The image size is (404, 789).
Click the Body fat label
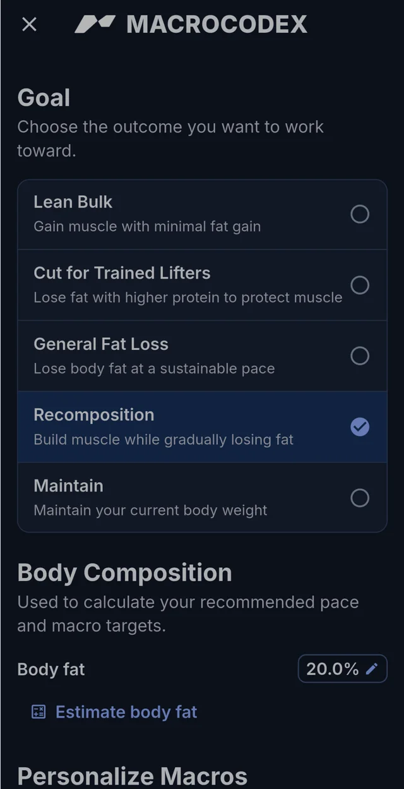[51, 670]
